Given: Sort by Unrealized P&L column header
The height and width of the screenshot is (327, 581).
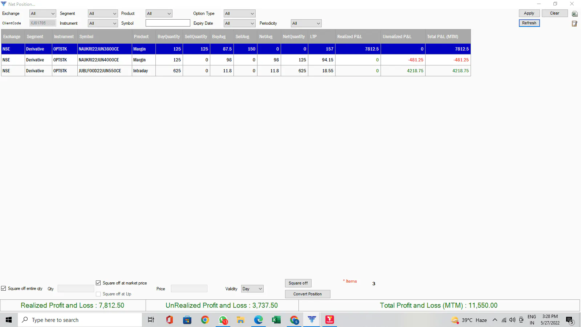Looking at the screenshot, I should pos(403,37).
